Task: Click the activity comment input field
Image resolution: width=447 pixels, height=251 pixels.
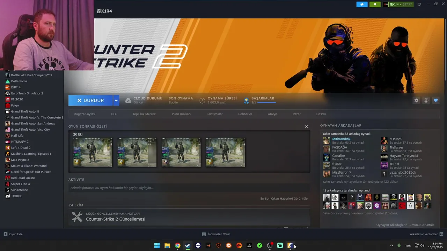Action: coord(189,188)
